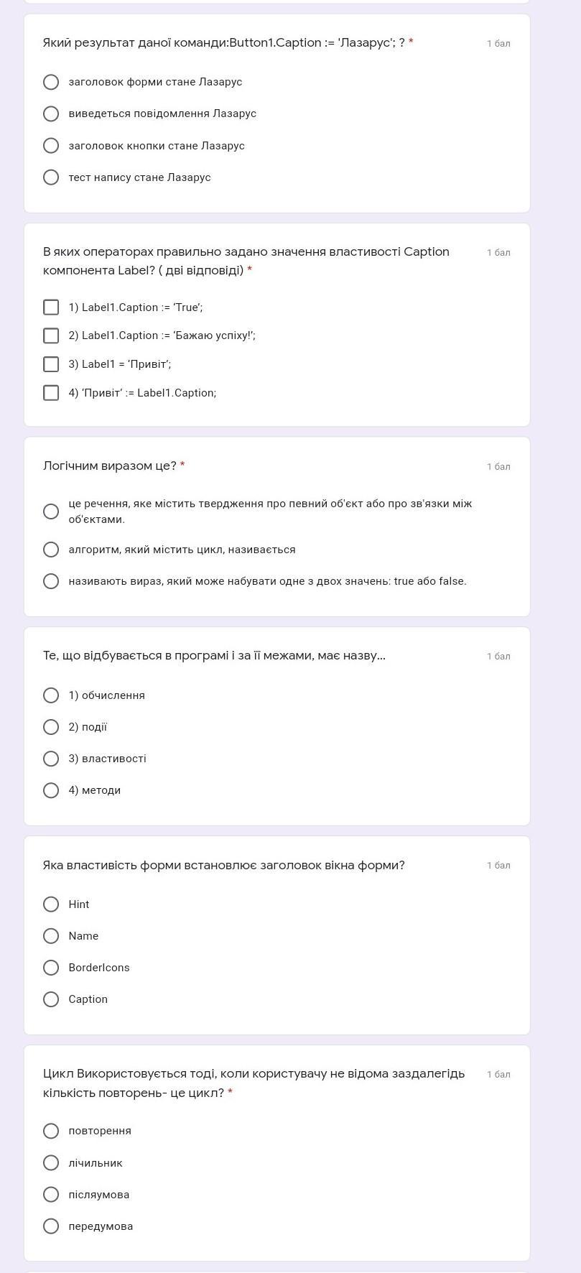
Task: Select '4) методи' option
Action: point(51,790)
